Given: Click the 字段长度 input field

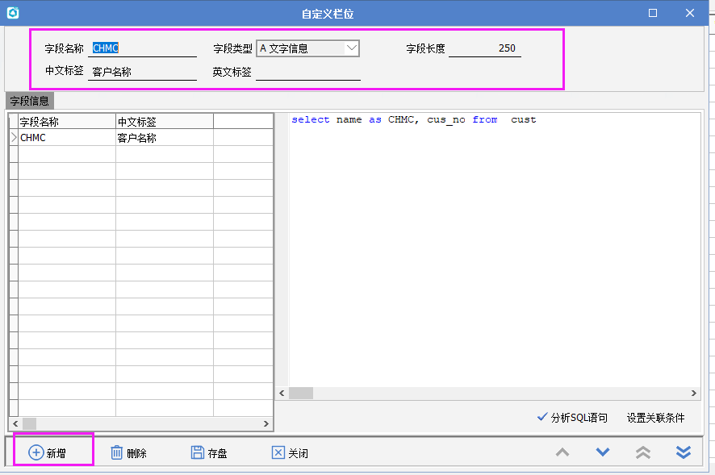Looking at the screenshot, I should (484, 48).
